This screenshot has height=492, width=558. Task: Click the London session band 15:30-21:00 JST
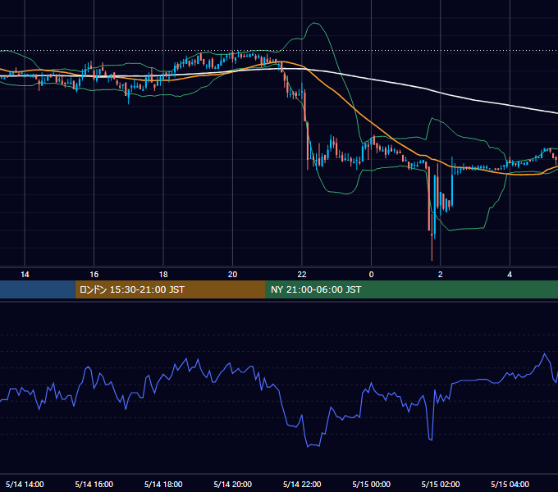[x=170, y=289]
